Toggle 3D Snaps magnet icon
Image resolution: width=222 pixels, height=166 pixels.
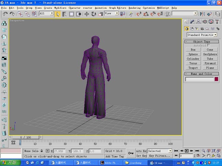[x=139, y=14]
